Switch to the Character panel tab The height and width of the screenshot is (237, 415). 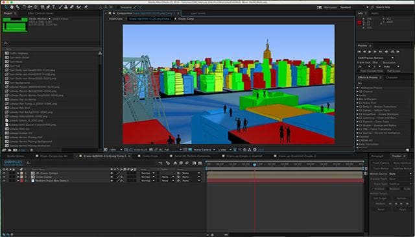click(x=392, y=77)
